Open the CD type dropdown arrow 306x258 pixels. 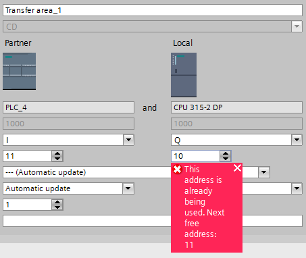click(x=297, y=26)
